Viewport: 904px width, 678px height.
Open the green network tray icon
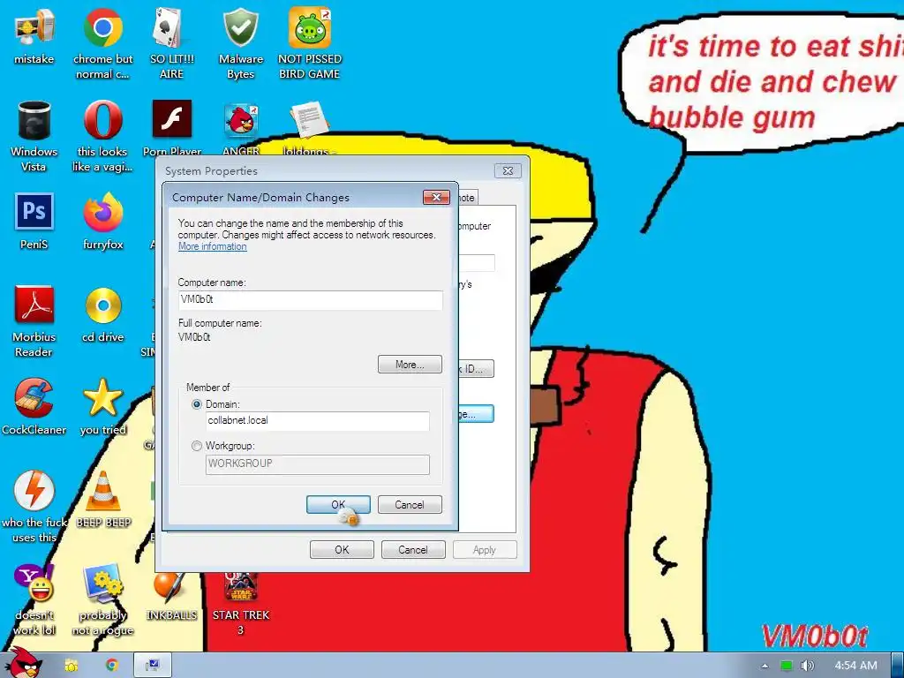pos(786,666)
